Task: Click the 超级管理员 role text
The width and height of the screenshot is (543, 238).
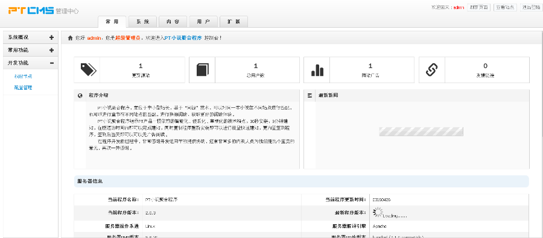Action: click(128, 38)
